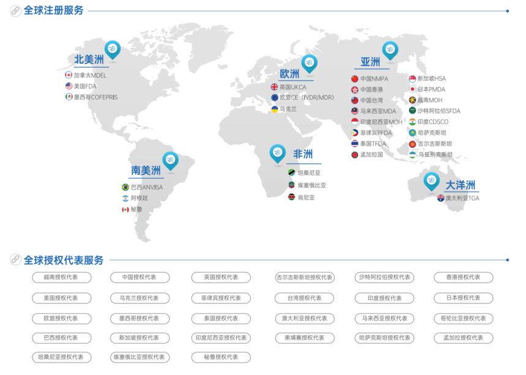Go to 泰国授权代表
Screen dimensions: 526x375
221,319
